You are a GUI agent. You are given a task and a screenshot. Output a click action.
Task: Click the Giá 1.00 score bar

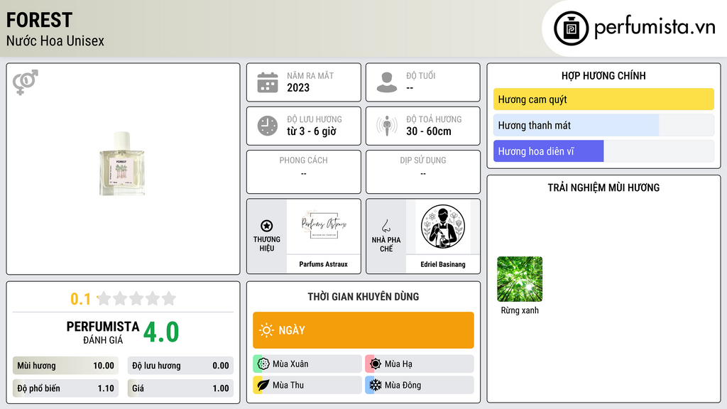click(x=180, y=388)
